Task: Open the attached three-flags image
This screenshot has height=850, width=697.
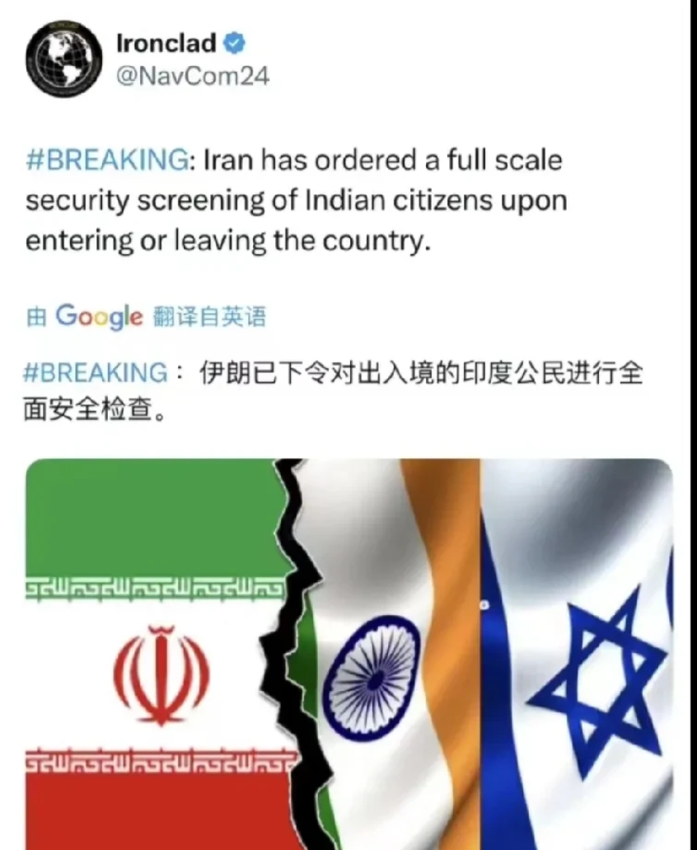Action: point(349,654)
